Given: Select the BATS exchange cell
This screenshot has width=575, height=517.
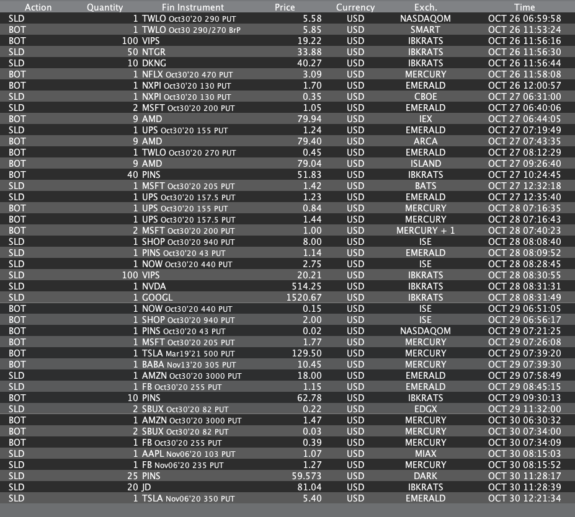Looking at the screenshot, I should pos(426,186).
